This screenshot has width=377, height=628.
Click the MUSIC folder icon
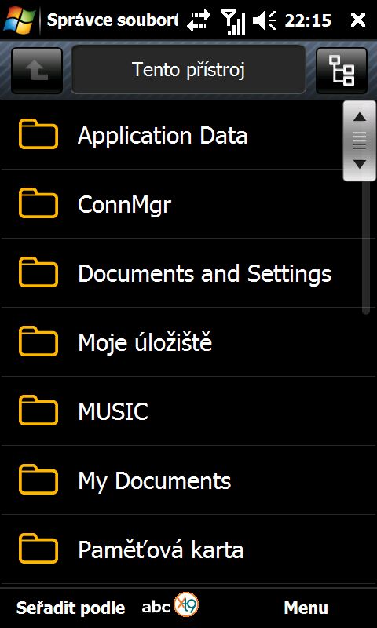coord(38,411)
